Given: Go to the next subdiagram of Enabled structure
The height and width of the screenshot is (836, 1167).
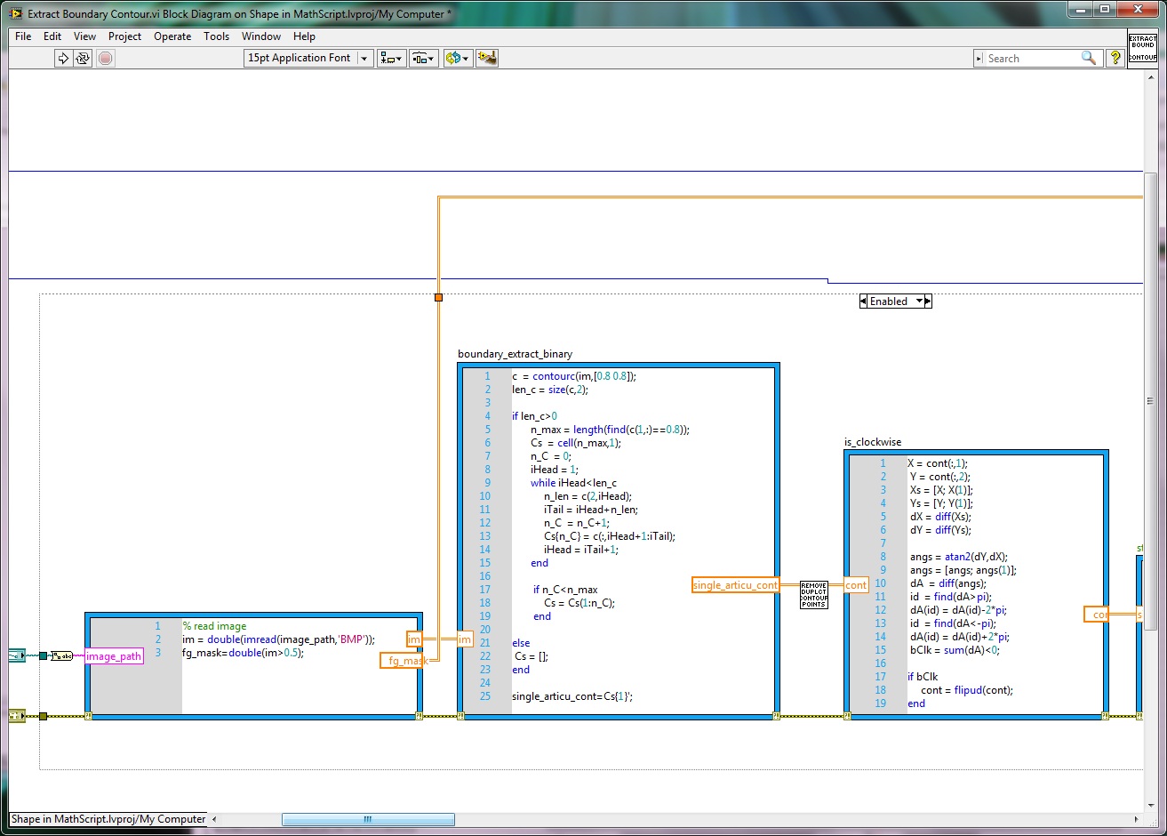Looking at the screenshot, I should point(929,301).
